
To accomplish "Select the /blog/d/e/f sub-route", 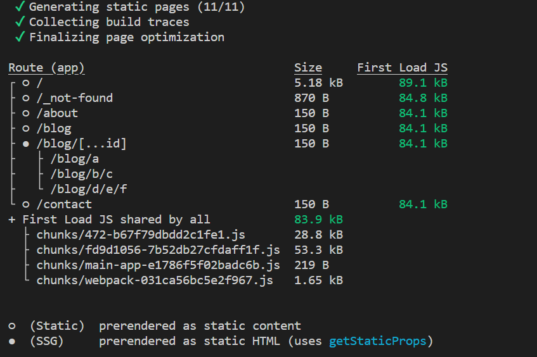I will pyautogui.click(x=89, y=189).
